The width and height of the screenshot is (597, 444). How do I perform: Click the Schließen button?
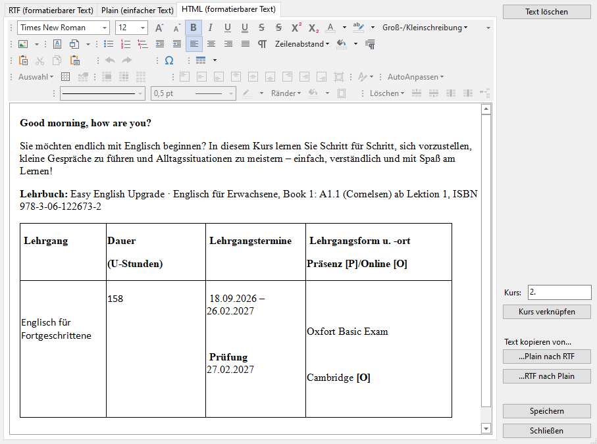[547, 431]
